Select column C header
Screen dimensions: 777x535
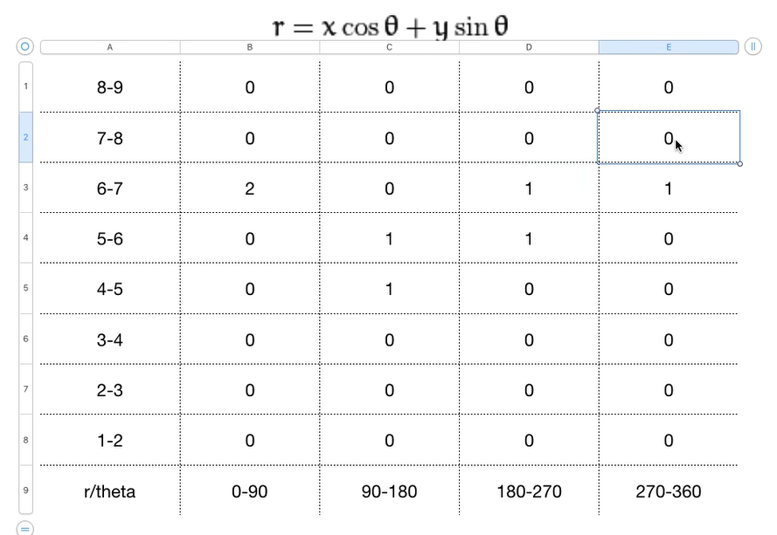(390, 47)
